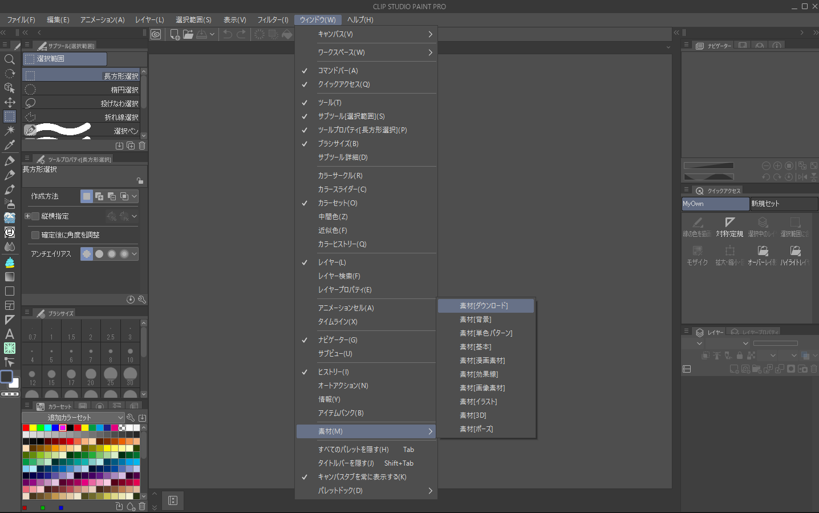Open the Clip Studio launcher icon
The image size is (819, 513).
point(156,34)
